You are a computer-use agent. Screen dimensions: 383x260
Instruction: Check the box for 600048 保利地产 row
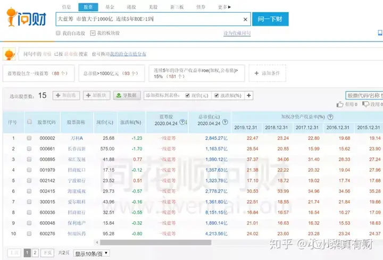29,223
